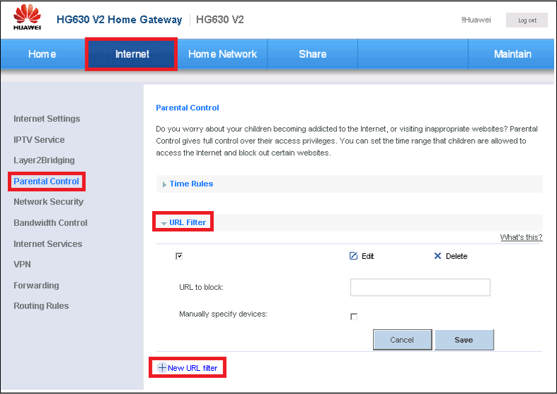Viewport: 557px width, 394px height.
Task: Click the URL to block text field
Action: 420,287
